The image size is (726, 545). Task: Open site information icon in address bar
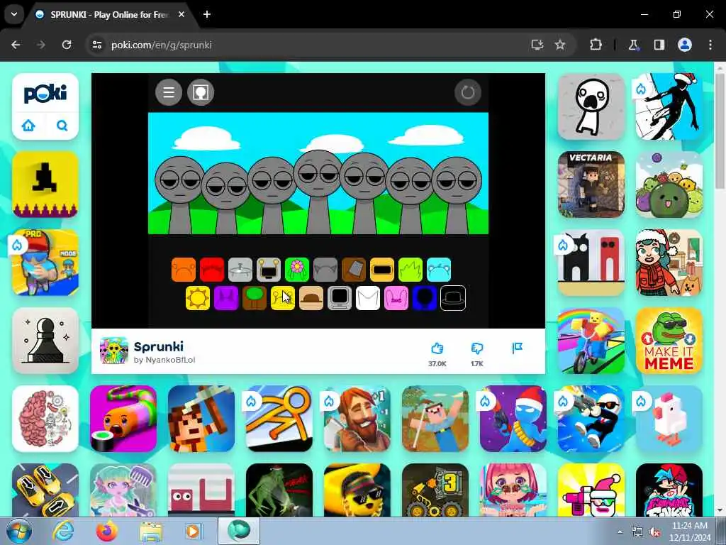[x=97, y=45]
